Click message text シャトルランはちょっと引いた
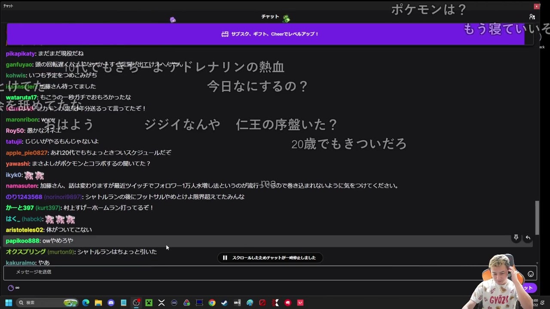This screenshot has height=309, width=550. pos(117,252)
